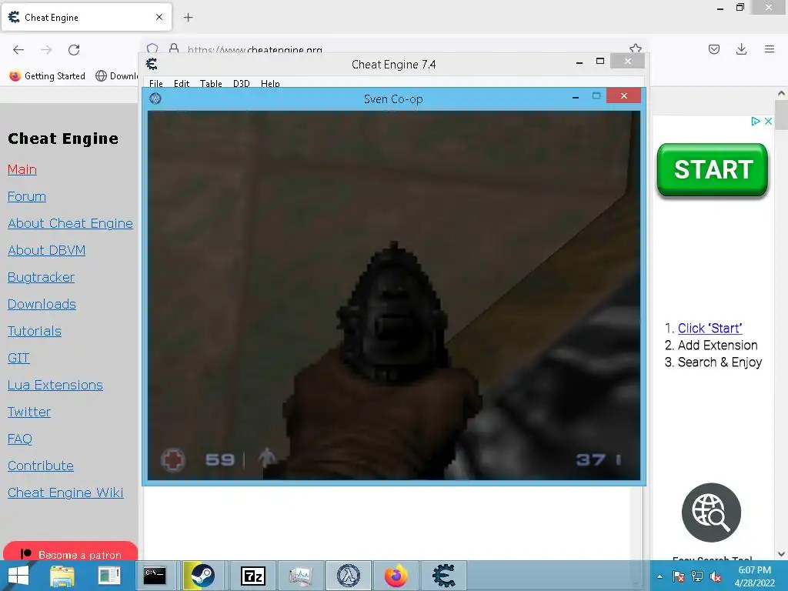This screenshot has width=788, height=591.
Task: Open the Windows Start button
Action: (18, 576)
